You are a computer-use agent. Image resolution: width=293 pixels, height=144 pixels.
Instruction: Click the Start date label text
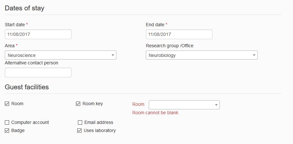(x=15, y=25)
